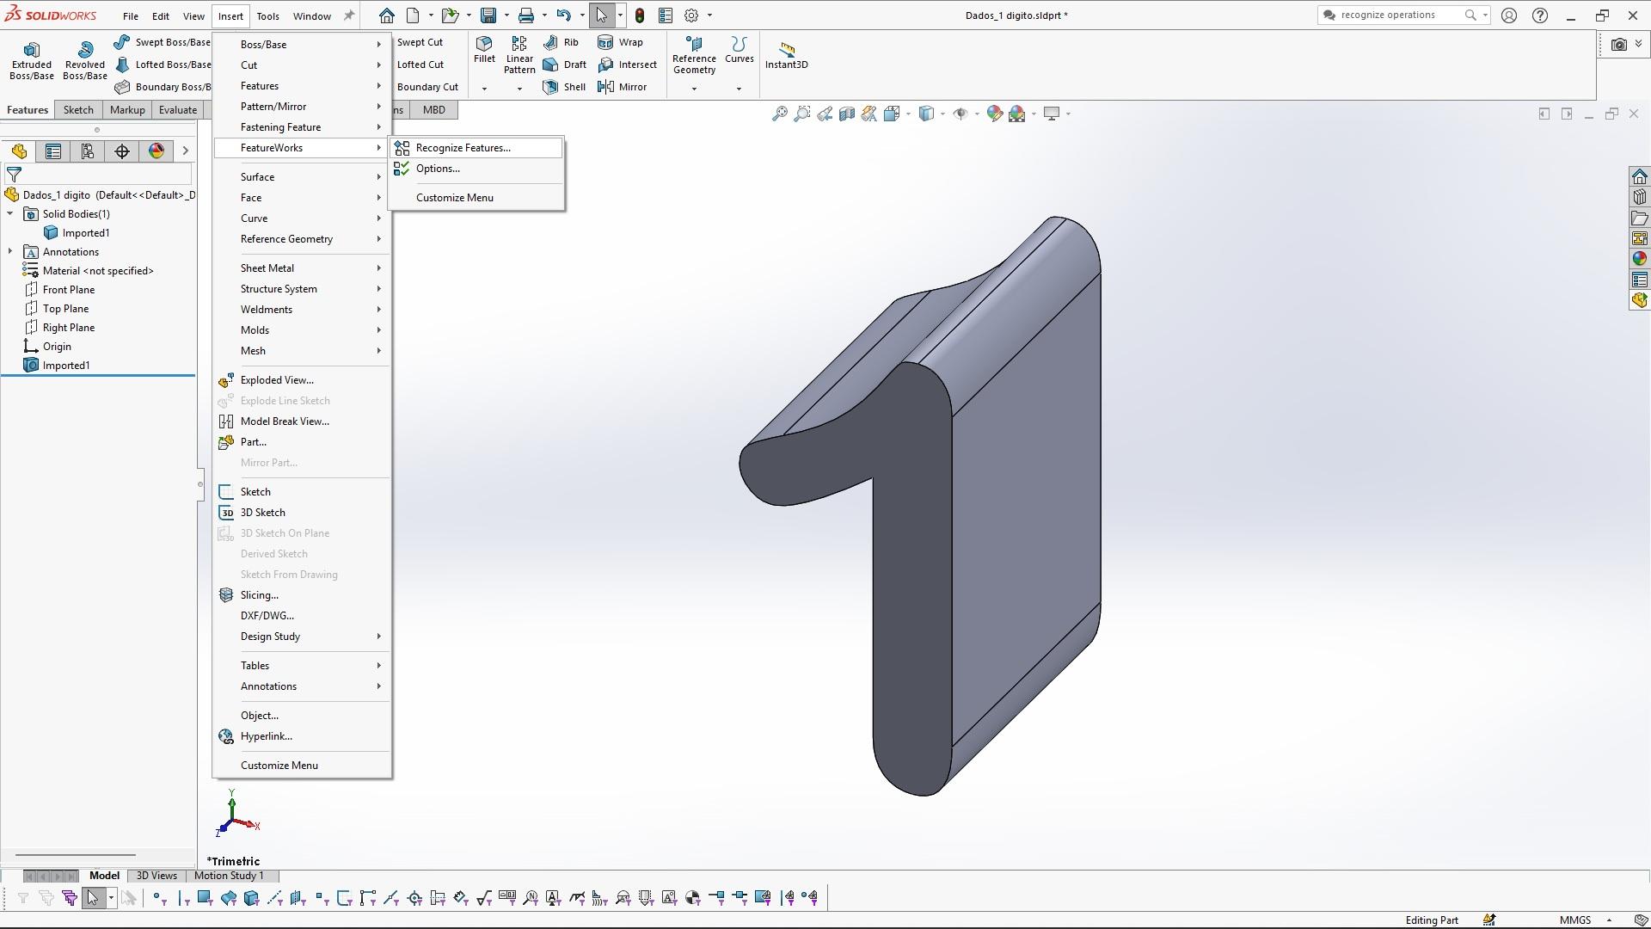The image size is (1651, 929).
Task: Expand the Annotations tree node
Action: pos(10,251)
